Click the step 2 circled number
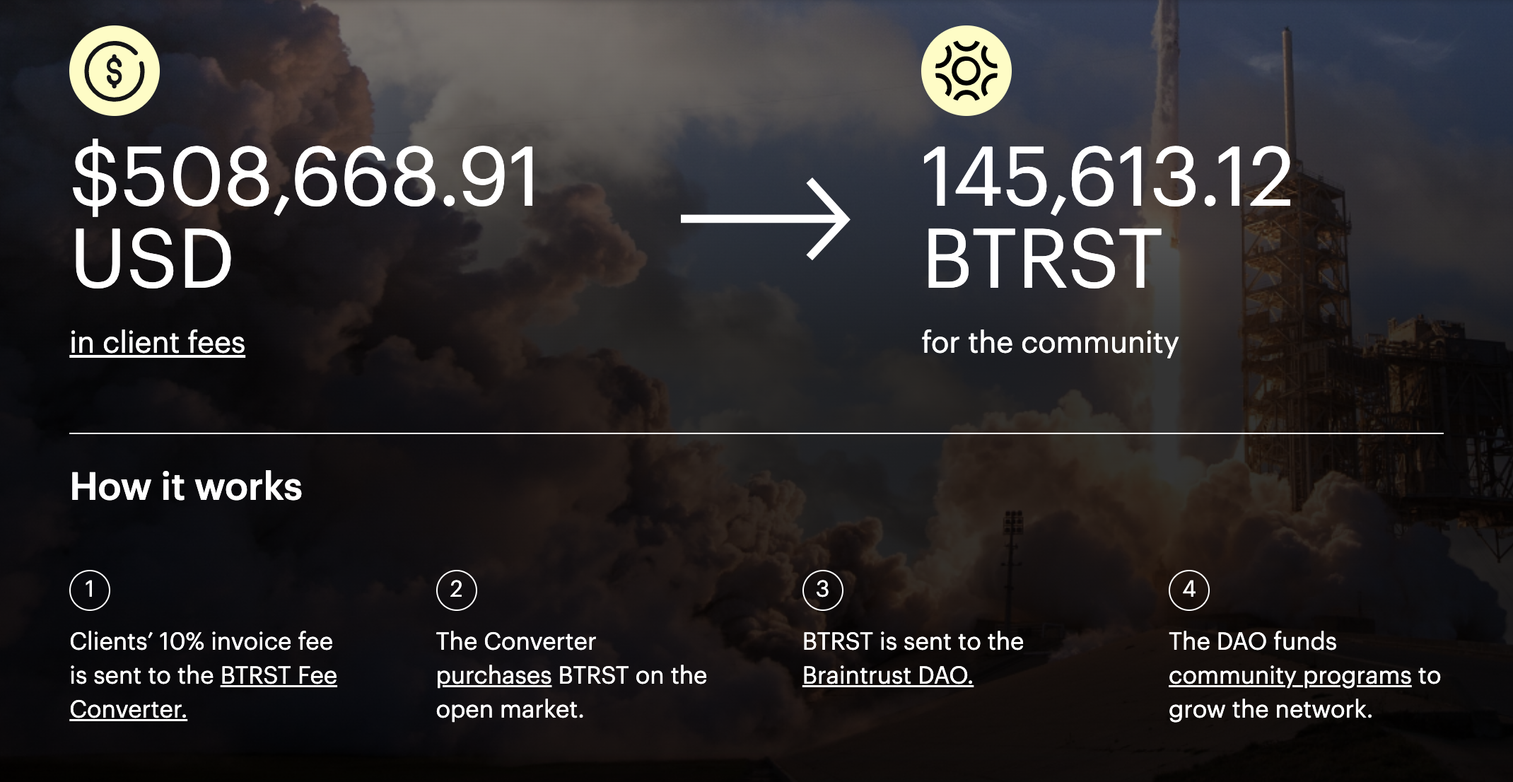This screenshot has width=1513, height=782. (457, 590)
